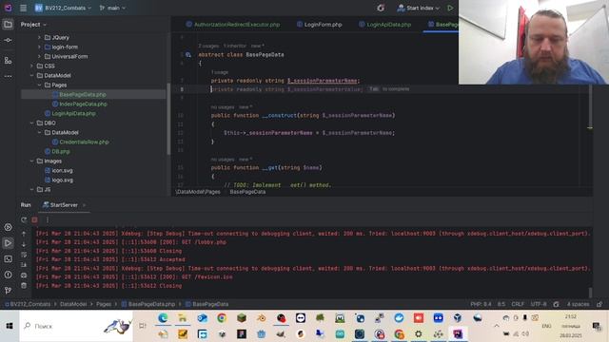This screenshot has height=342, width=609.
Task: Close the StartServer run tab
Action: (x=85, y=205)
